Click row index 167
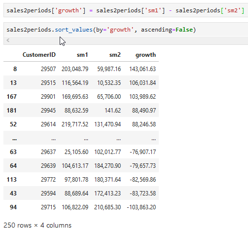 tap(12, 96)
